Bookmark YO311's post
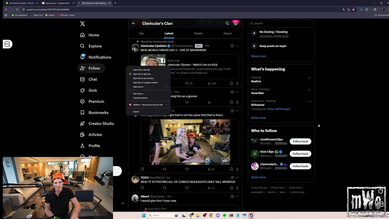Screen dimensions: 389x219 (x=231, y=188)
